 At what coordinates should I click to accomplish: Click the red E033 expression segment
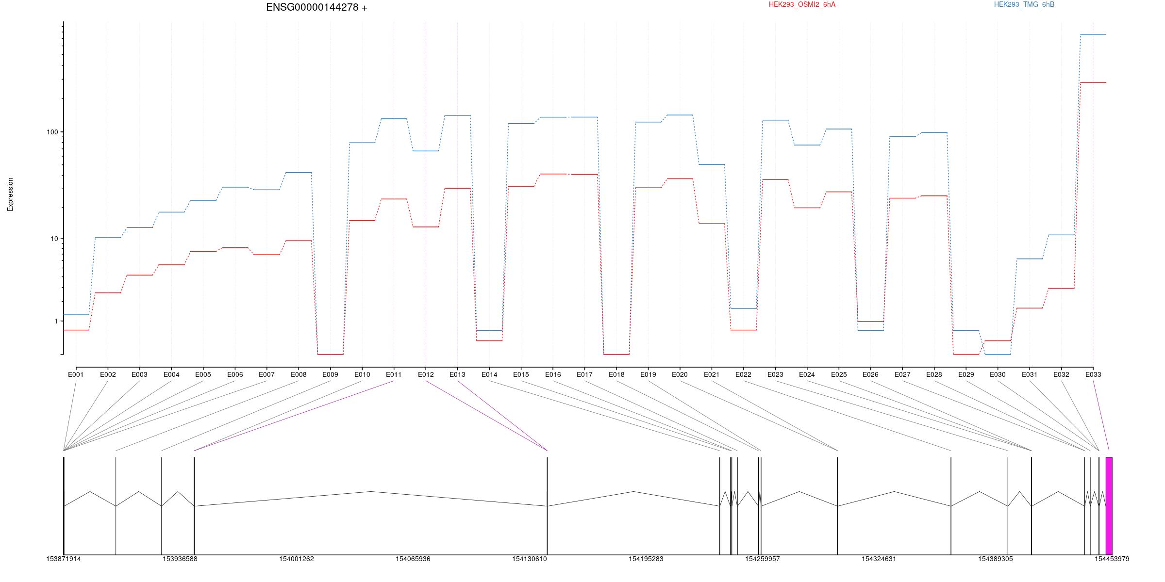click(x=1093, y=82)
